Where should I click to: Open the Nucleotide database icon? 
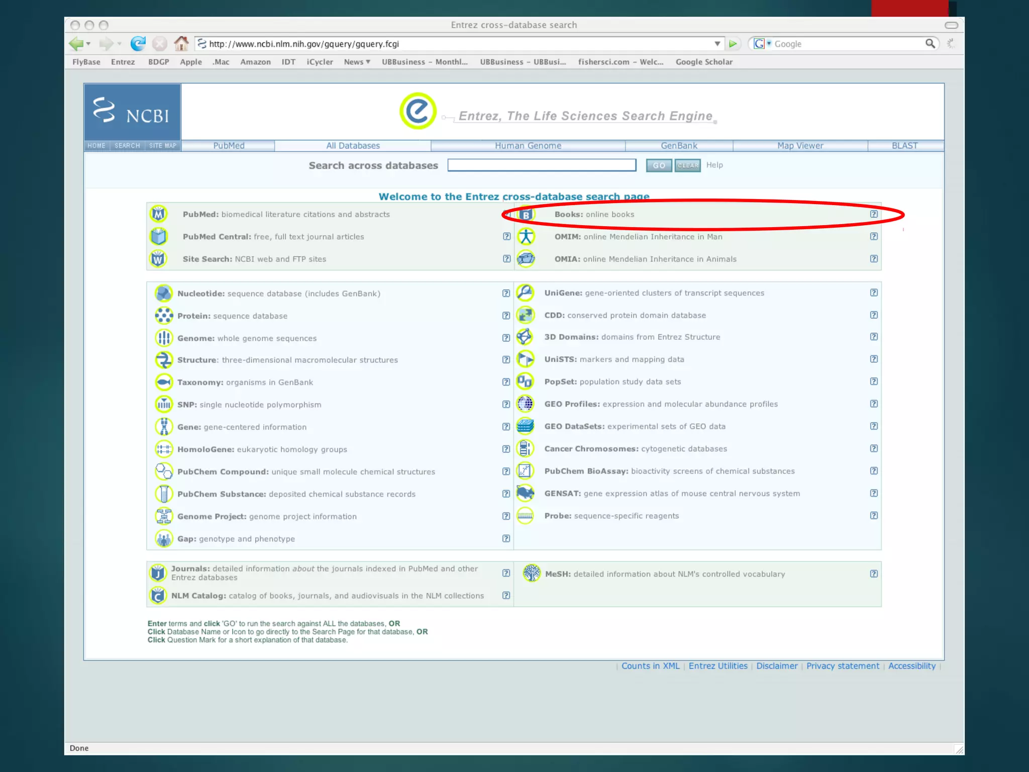coord(164,294)
